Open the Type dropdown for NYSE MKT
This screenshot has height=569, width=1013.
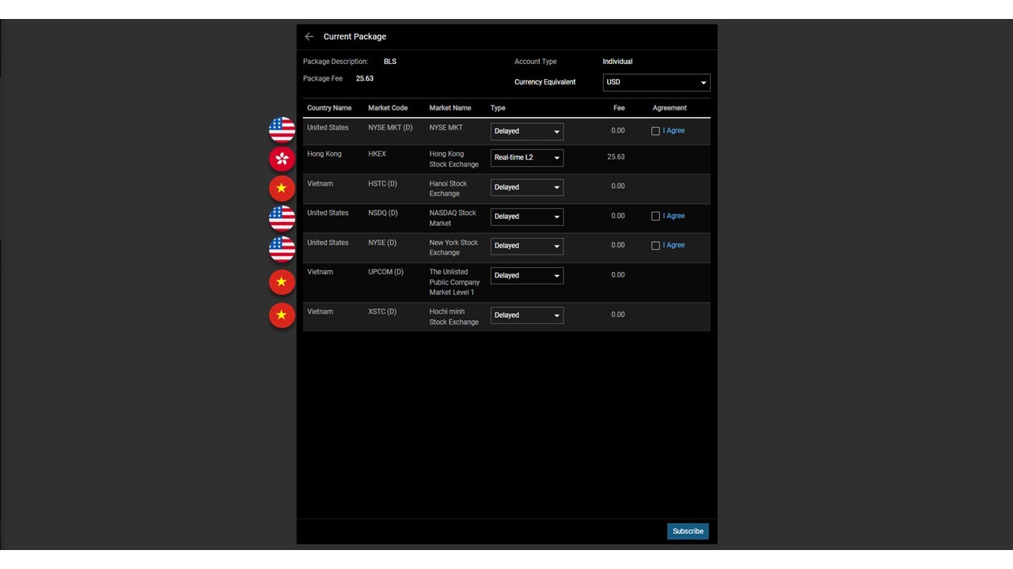pos(527,131)
